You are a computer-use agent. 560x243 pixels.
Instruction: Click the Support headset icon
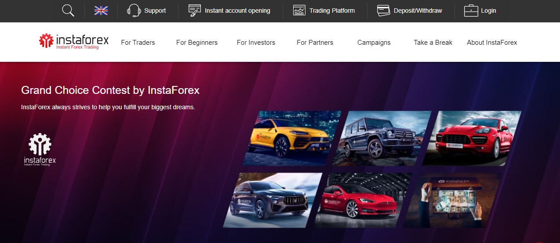(134, 11)
